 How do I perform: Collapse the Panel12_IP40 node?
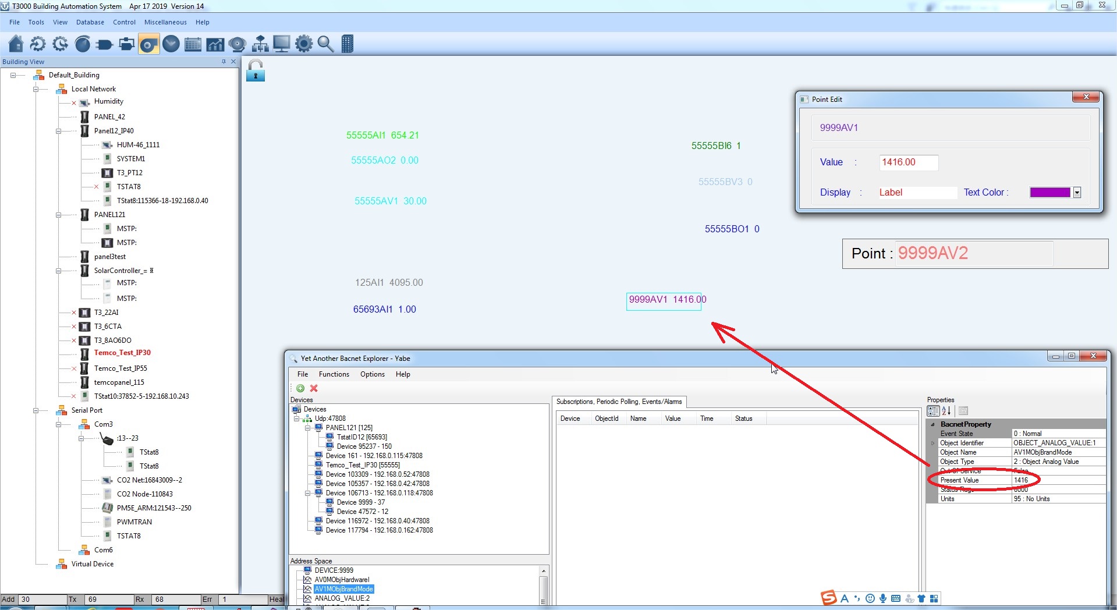pyautogui.click(x=58, y=131)
